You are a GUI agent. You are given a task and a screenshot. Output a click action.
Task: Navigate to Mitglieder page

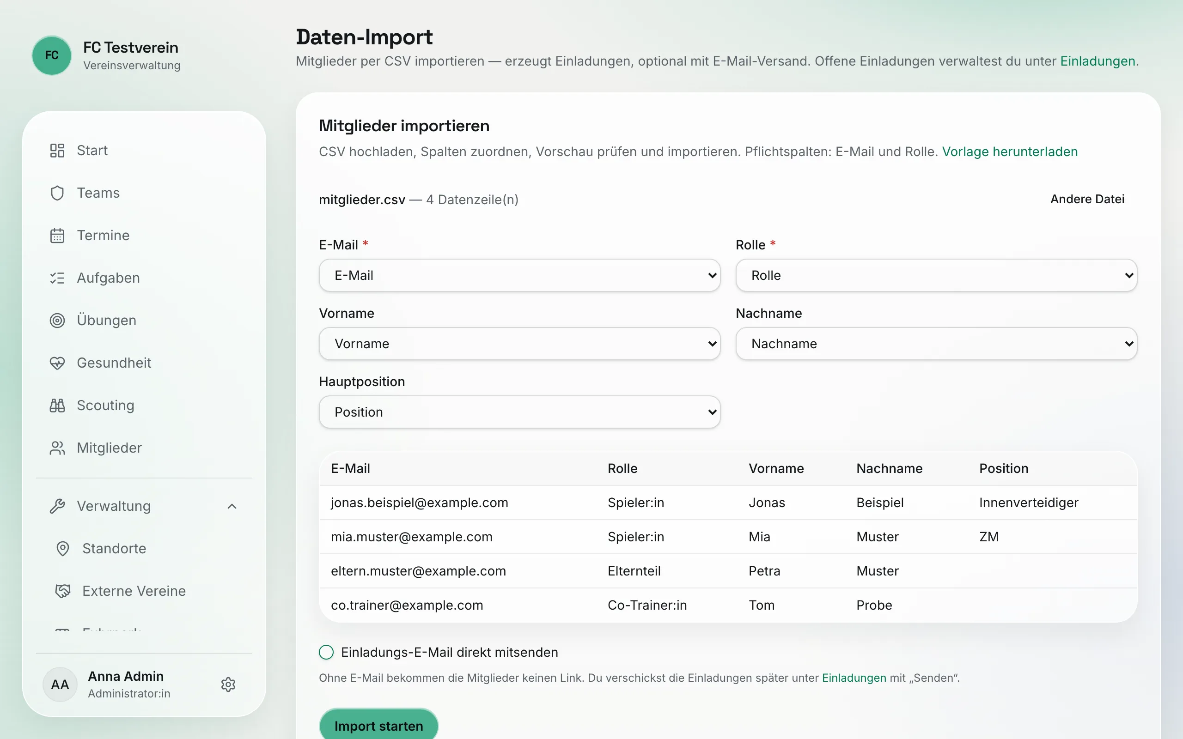click(144, 448)
